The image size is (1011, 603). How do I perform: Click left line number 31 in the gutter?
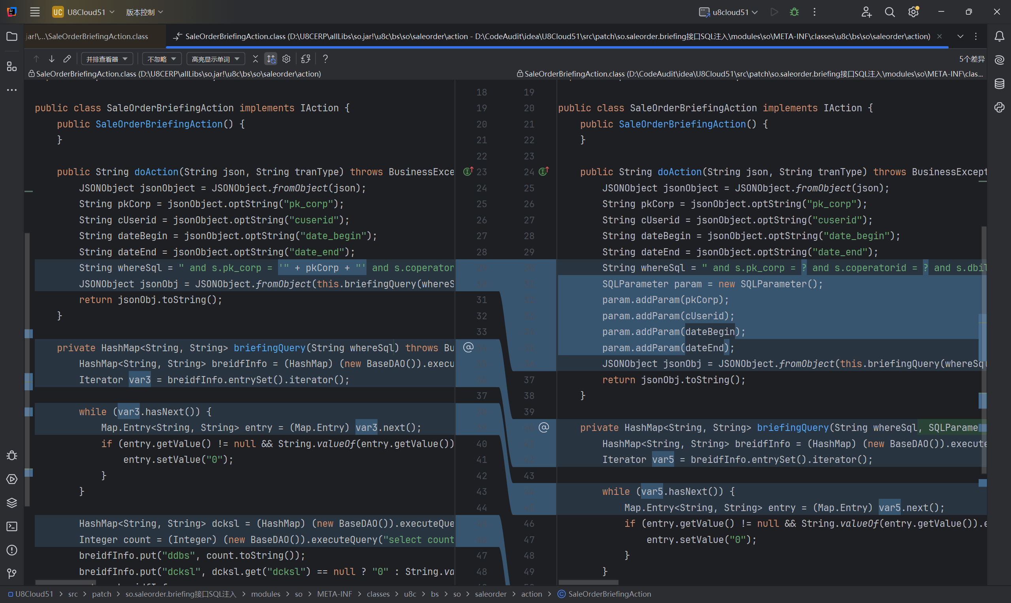click(x=481, y=300)
